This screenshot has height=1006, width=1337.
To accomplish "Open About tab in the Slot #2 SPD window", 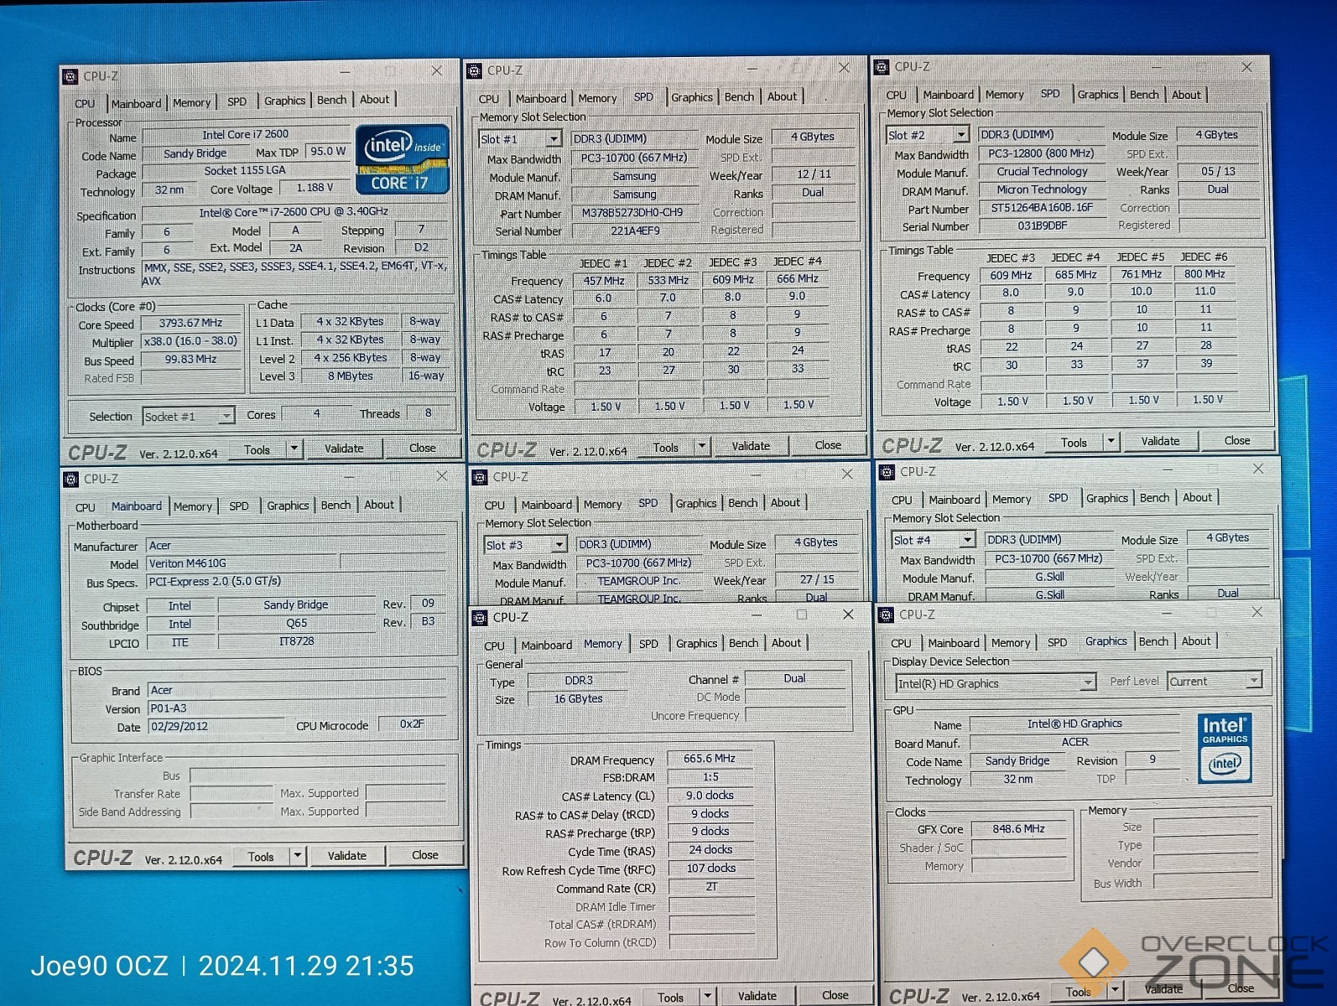I will (x=1186, y=95).
